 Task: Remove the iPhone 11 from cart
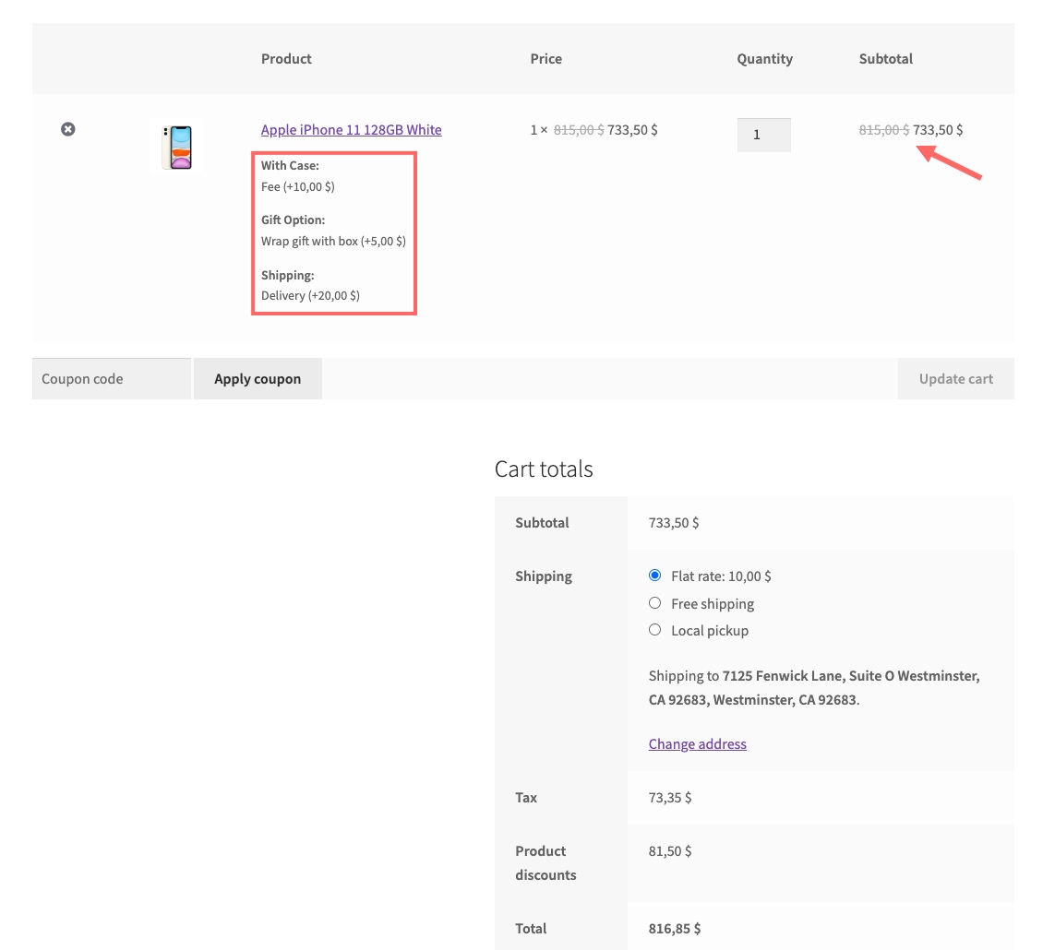68,129
